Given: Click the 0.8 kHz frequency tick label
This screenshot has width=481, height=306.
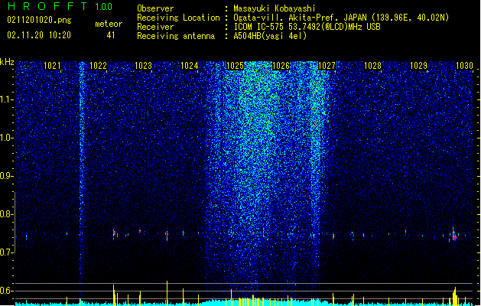Looking at the screenshot, I should coord(7,214).
